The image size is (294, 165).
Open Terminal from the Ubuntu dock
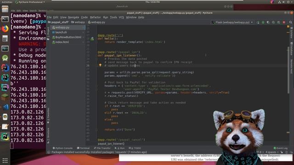[5, 19]
